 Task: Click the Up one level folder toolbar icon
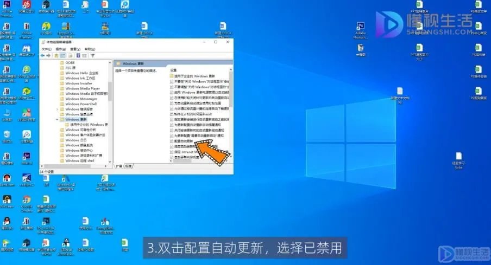(56, 56)
